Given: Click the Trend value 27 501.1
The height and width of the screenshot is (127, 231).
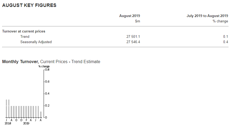Looking at the screenshot, I should coord(133,37).
